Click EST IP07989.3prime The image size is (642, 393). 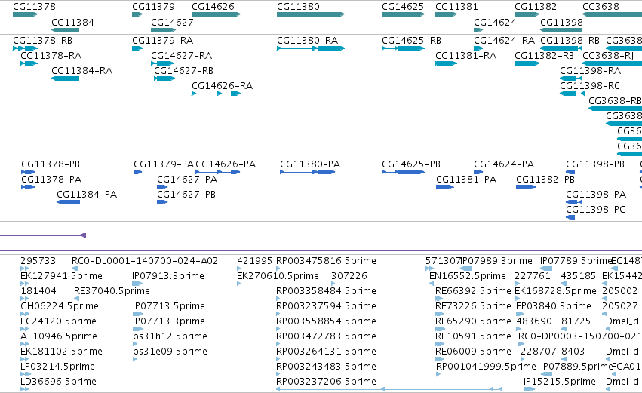(496, 261)
